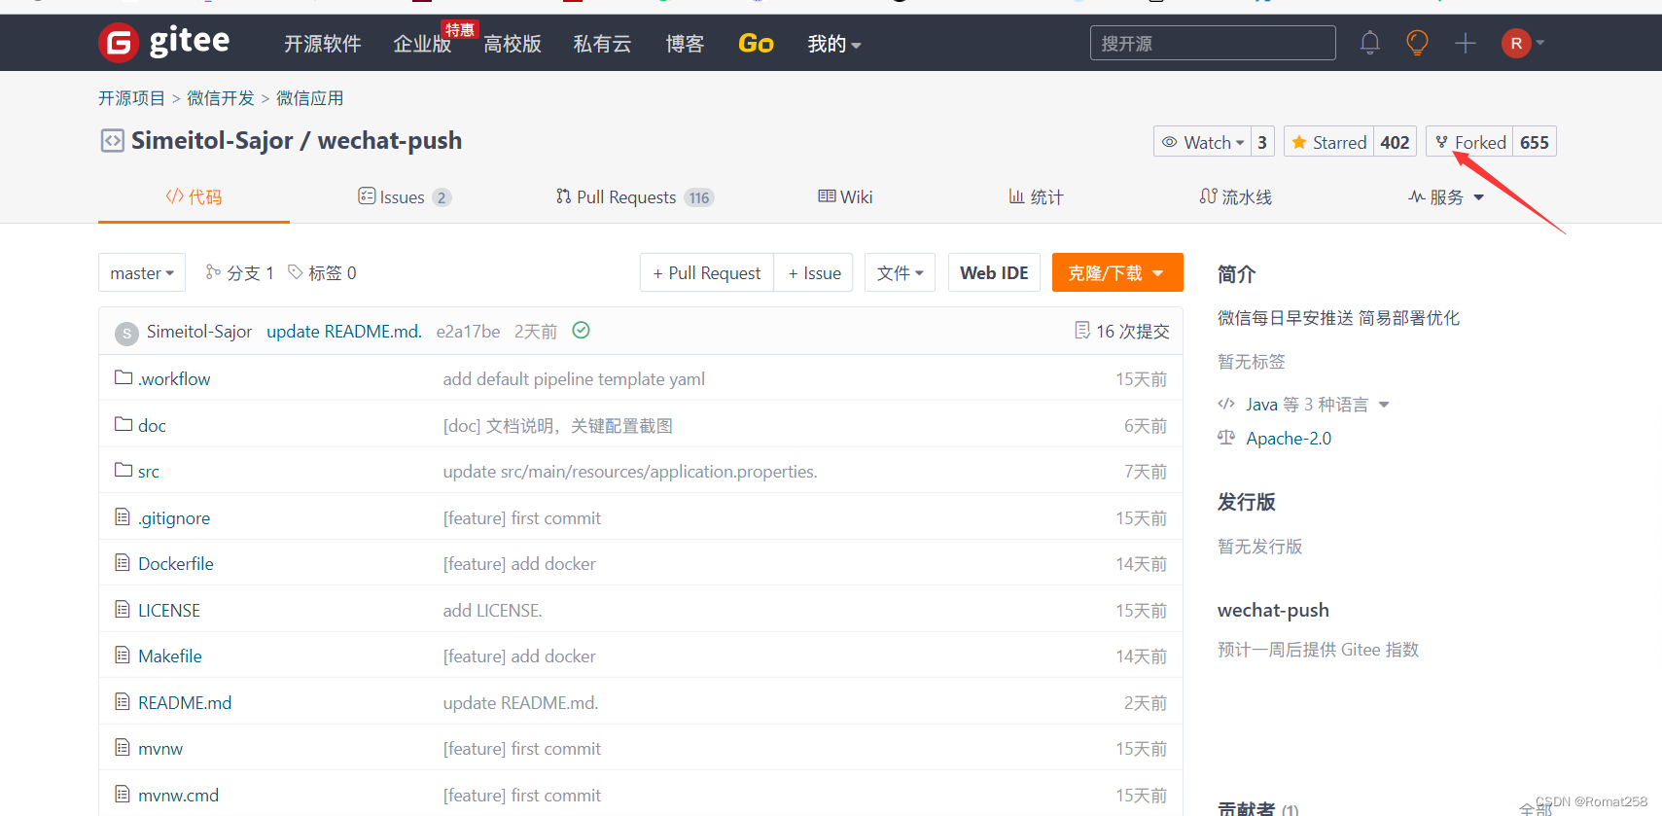1662x816 pixels.
Task: Click the green build success check icon
Action: pyautogui.click(x=581, y=331)
